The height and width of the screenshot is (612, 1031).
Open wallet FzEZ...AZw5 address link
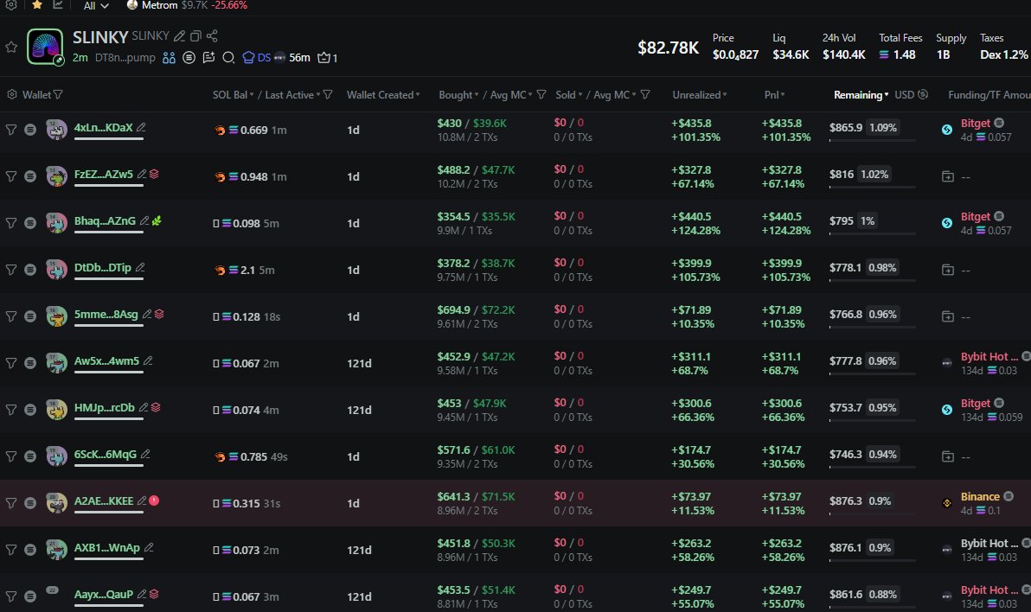pos(104,175)
